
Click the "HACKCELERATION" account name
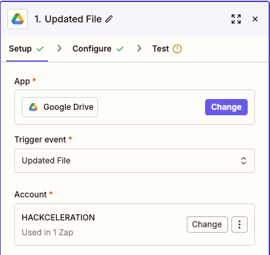[x=58, y=218]
